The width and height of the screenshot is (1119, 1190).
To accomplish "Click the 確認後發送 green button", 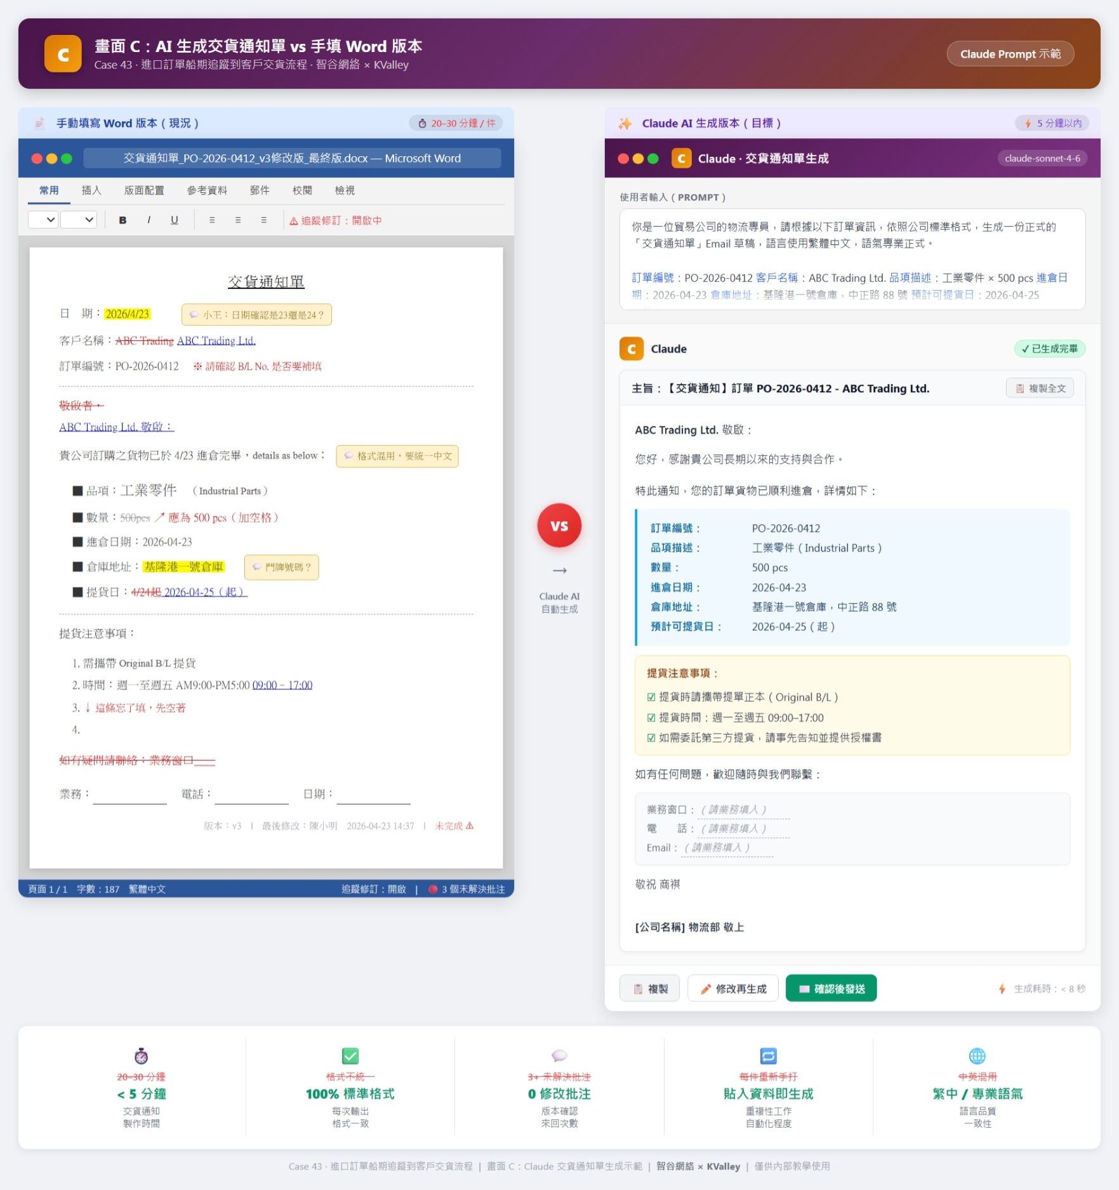I will tap(831, 988).
